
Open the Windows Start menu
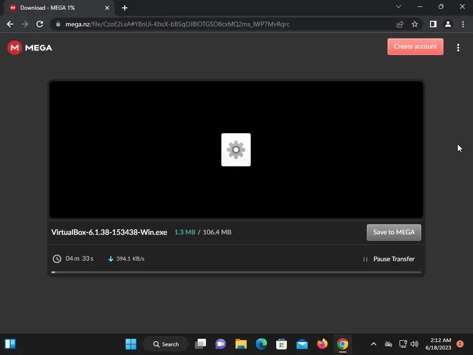(x=131, y=344)
